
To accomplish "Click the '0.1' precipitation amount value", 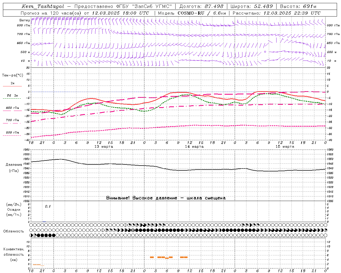I will tap(48, 206).
